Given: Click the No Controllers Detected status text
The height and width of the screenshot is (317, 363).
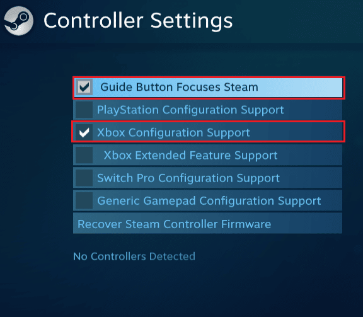Looking at the screenshot, I should pos(134,256).
